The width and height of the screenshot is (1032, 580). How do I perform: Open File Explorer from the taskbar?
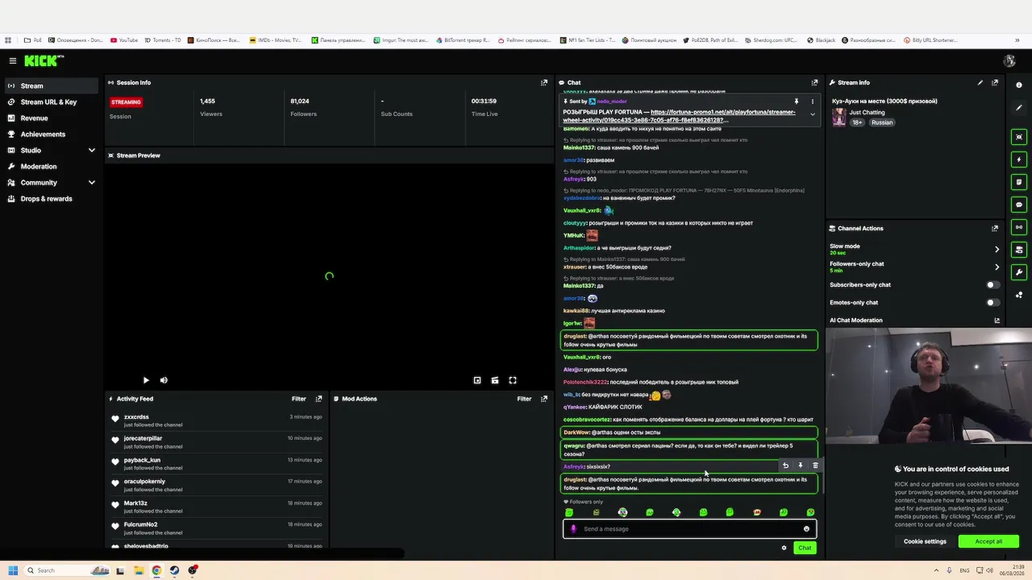[138, 570]
